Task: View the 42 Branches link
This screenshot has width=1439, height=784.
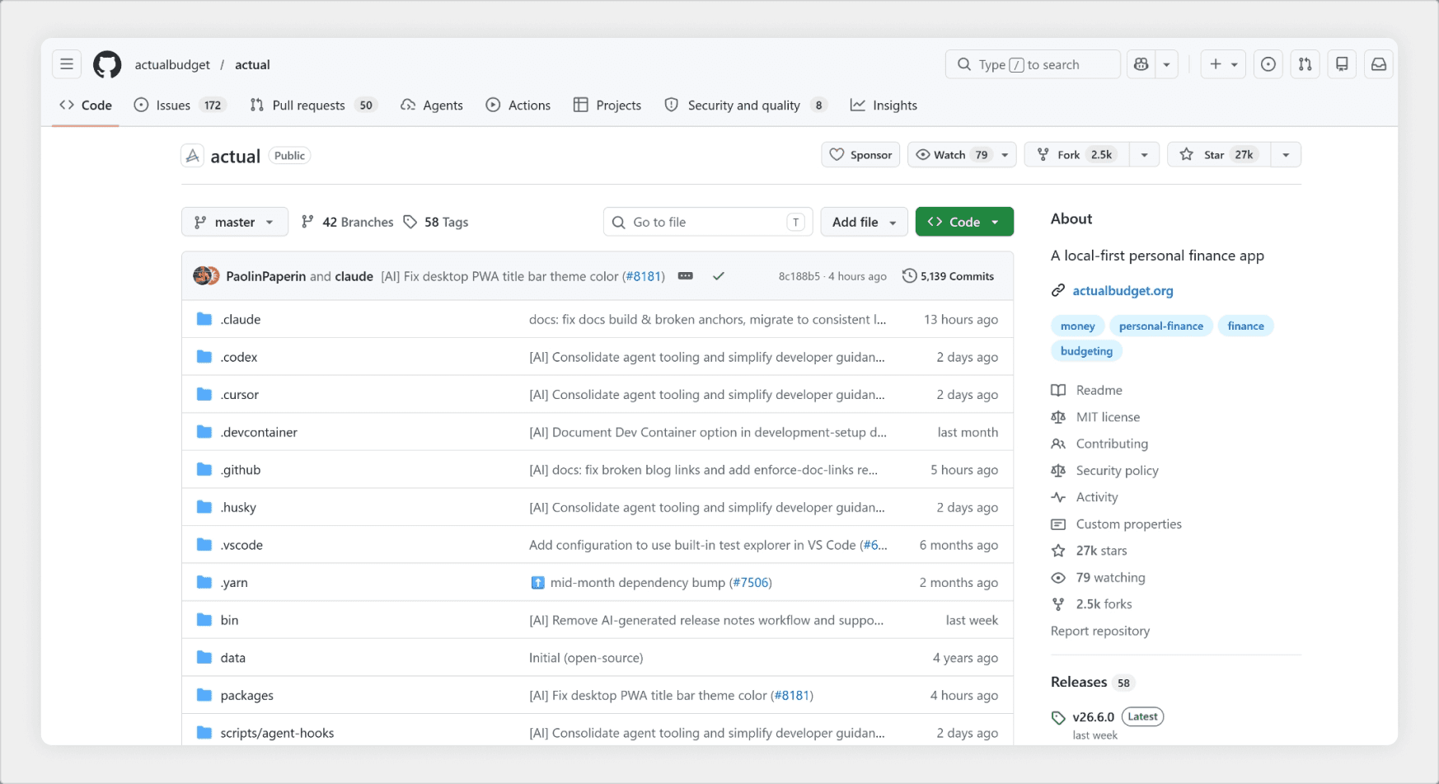Action: point(347,222)
